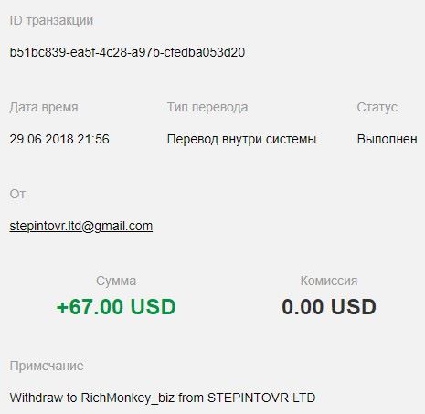Click the Примечание label
Viewport: 425px width, 414px height.
47,366
